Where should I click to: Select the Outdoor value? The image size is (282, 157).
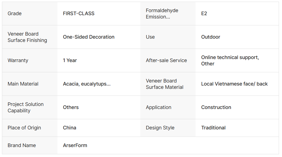(210, 37)
